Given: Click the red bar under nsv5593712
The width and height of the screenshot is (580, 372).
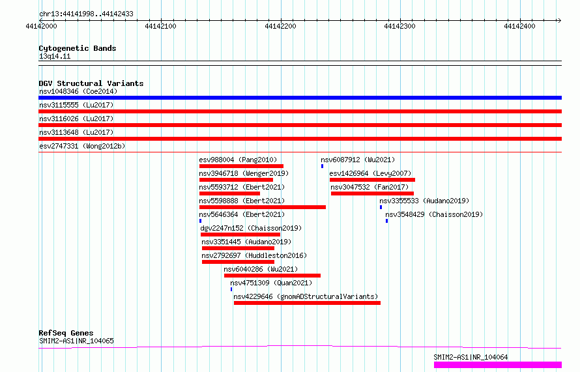Looking at the screenshot, I should point(229,193).
